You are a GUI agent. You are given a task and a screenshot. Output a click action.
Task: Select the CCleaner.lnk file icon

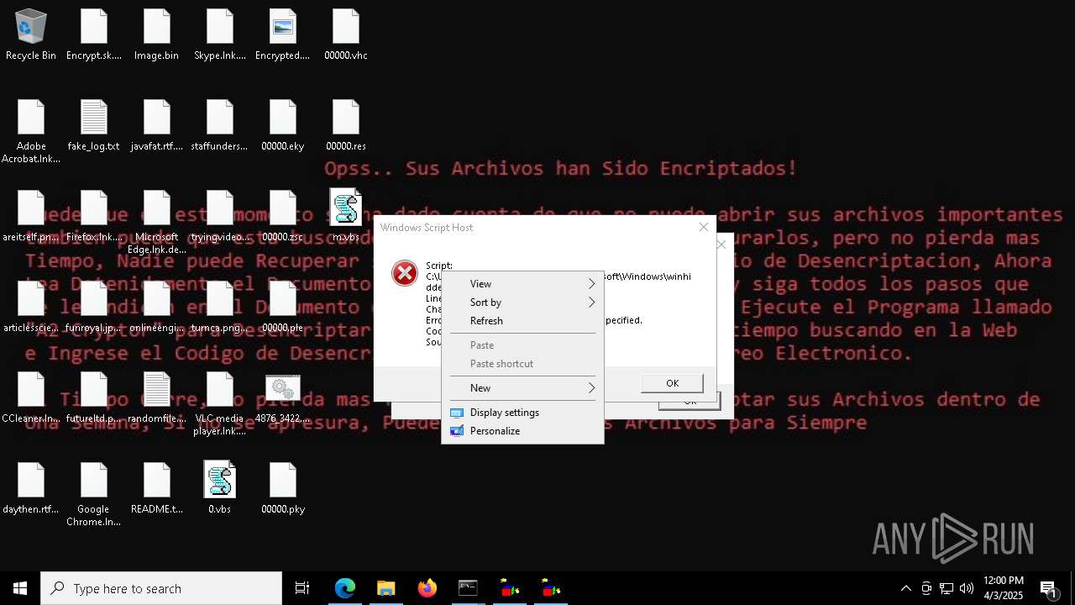click(31, 398)
